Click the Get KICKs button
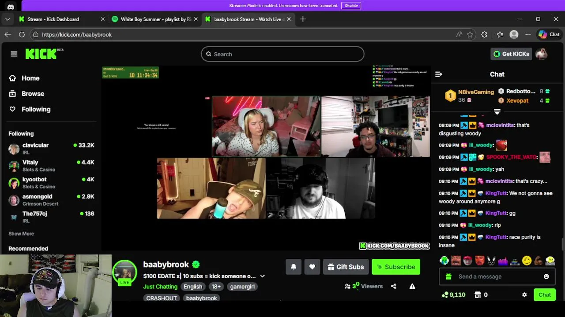The image size is (565, 317). point(511,54)
